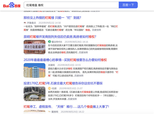Image resolution: width=154 pixels, height=114 pixels.
Task: Click the aerial construction site thumbnail
Action: (x=34, y=94)
